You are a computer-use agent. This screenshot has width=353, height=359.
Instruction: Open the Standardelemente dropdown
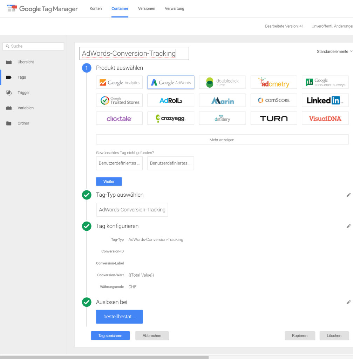pos(334,52)
